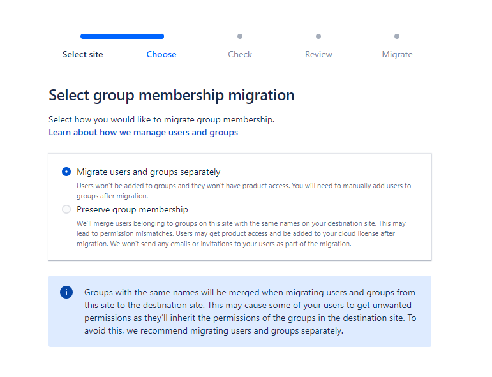
Task: Click the 'Preserve group membership' label text
Action: 132,209
